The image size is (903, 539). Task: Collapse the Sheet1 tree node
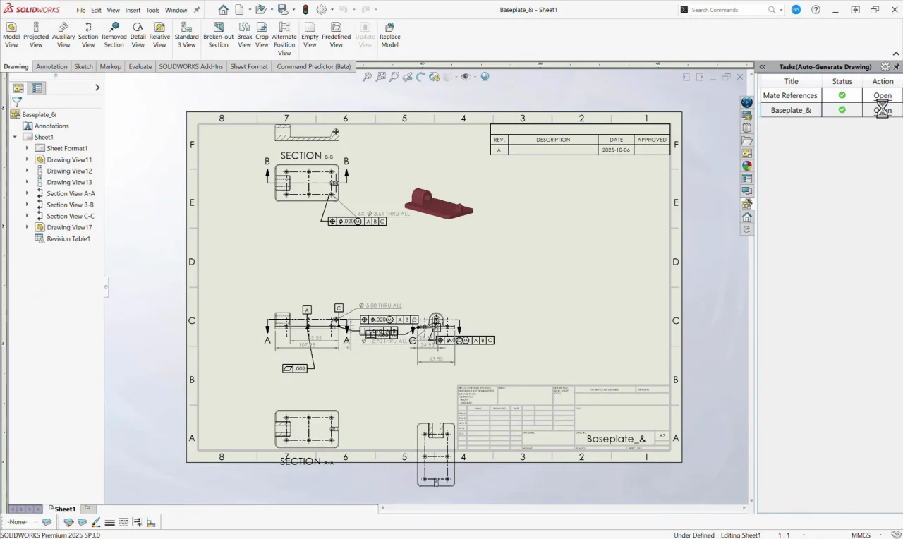[x=15, y=137]
